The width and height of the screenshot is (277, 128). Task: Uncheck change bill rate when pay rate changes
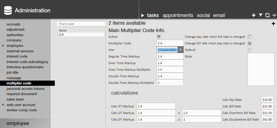(x=250, y=43)
